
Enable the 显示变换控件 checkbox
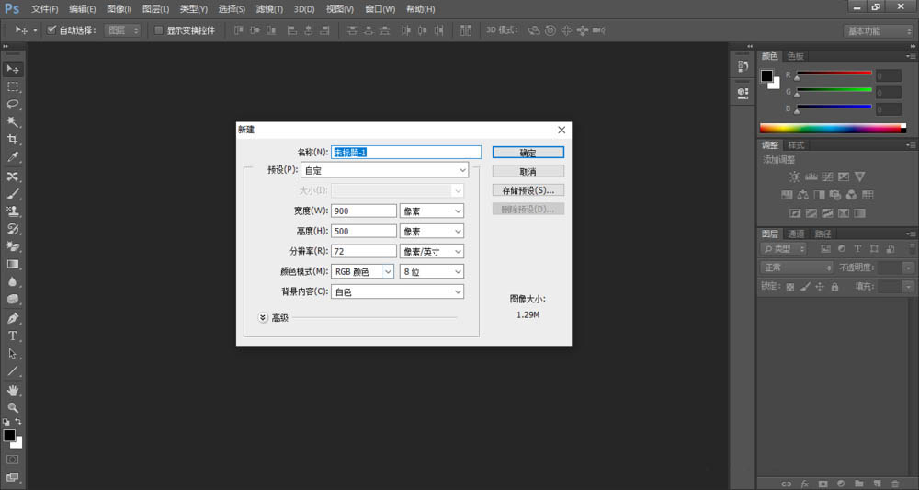point(158,30)
